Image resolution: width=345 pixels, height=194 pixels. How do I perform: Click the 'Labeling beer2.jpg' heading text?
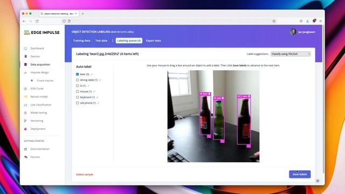107,54
